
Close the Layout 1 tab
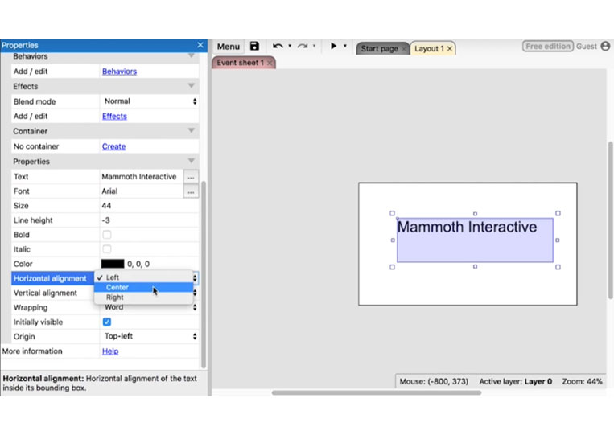450,49
